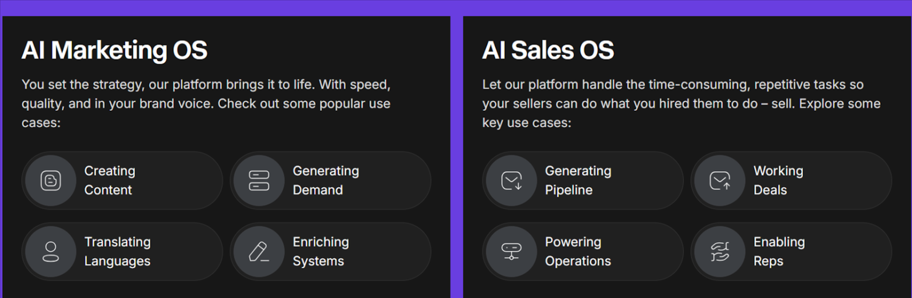Click the pencil icon for Enriching Systems
912x298 pixels.
259,252
